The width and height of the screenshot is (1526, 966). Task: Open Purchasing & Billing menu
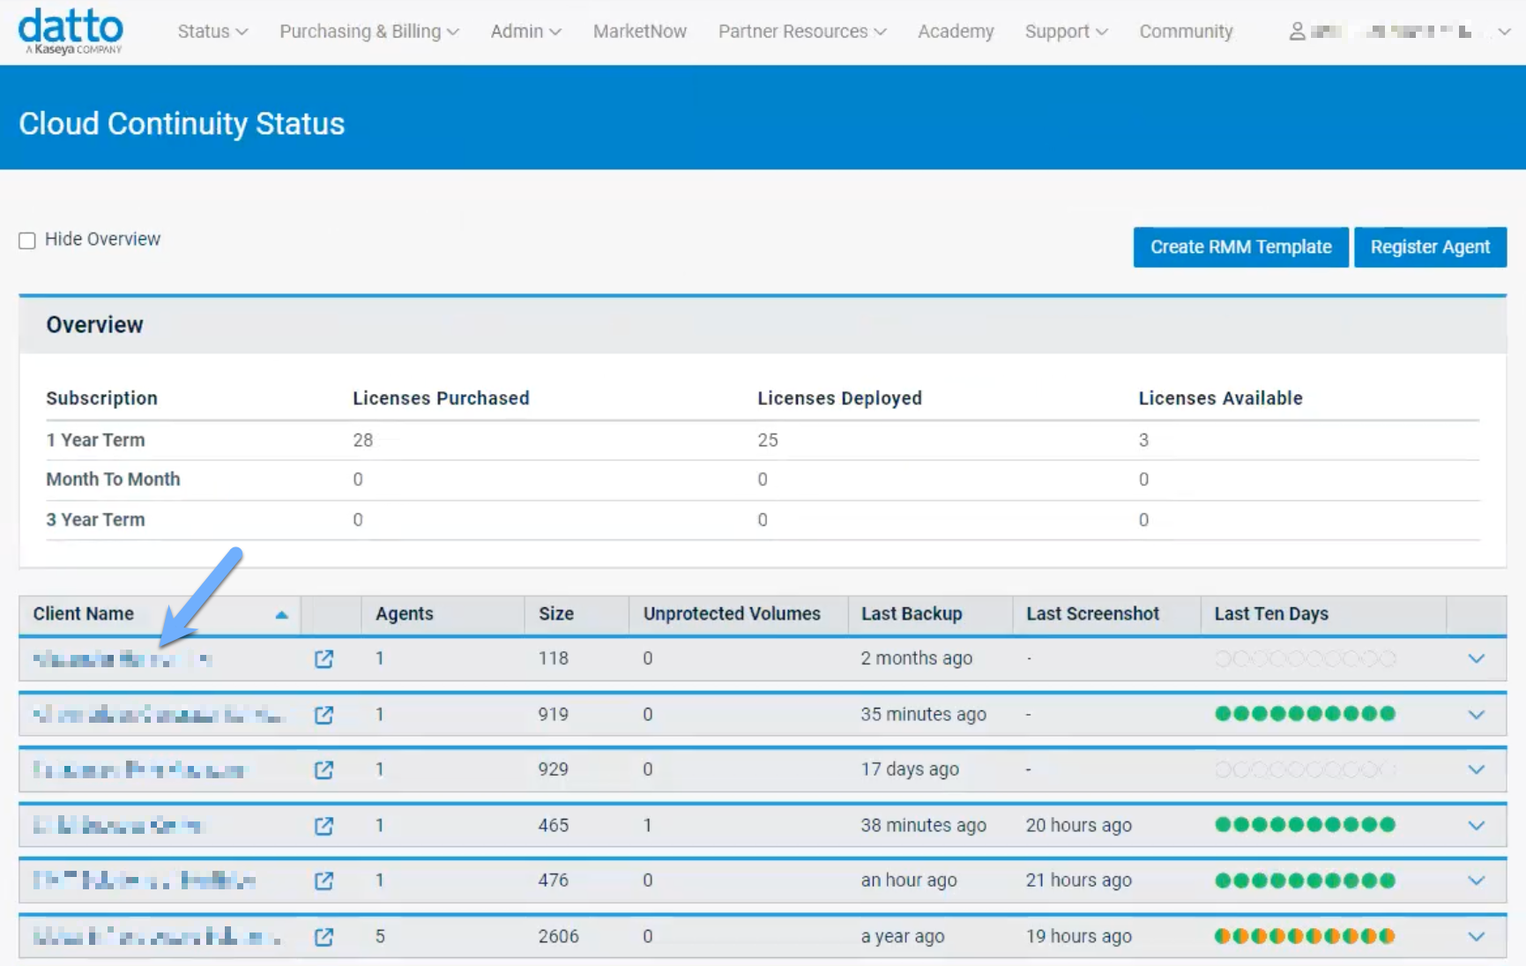(369, 32)
